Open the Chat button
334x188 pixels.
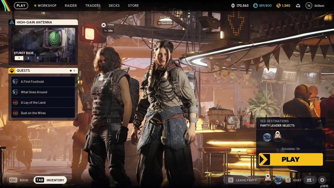(x=294, y=180)
